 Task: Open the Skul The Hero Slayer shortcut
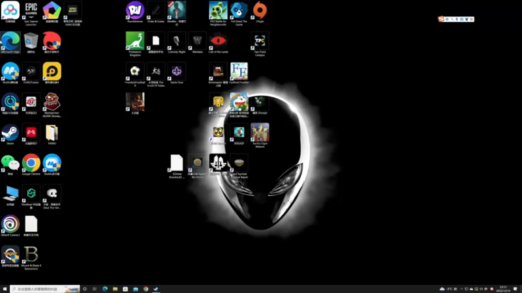pyautogui.click(x=52, y=197)
